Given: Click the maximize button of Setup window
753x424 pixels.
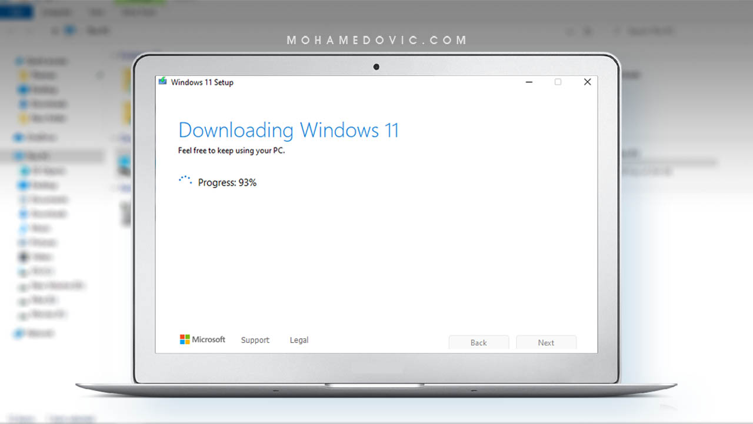Looking at the screenshot, I should [558, 82].
